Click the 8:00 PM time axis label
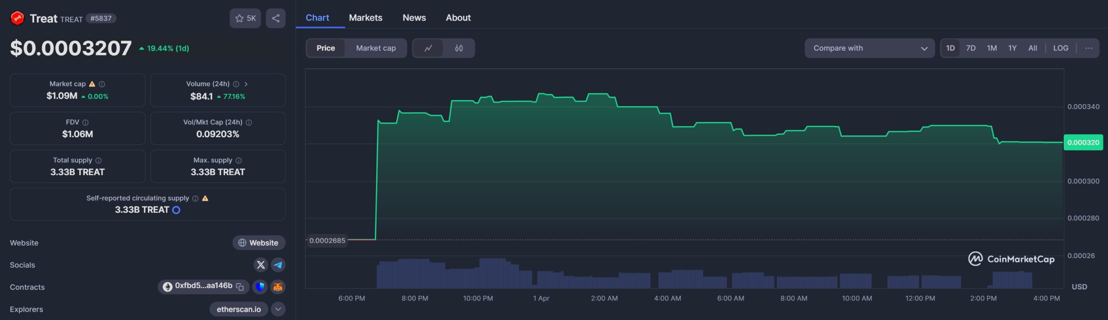 point(415,298)
